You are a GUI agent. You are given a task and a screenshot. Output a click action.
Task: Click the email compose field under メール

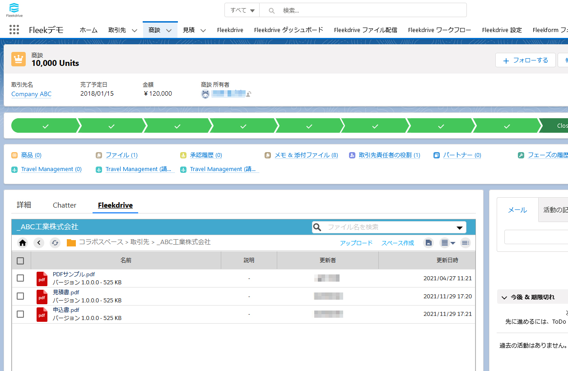click(x=536, y=237)
